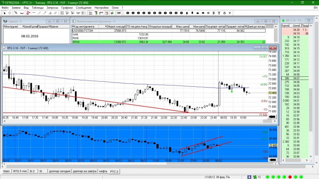Click the Макс.цена column header
Image resolution: width=319 pixels, height=179 pixels.
(181, 27)
